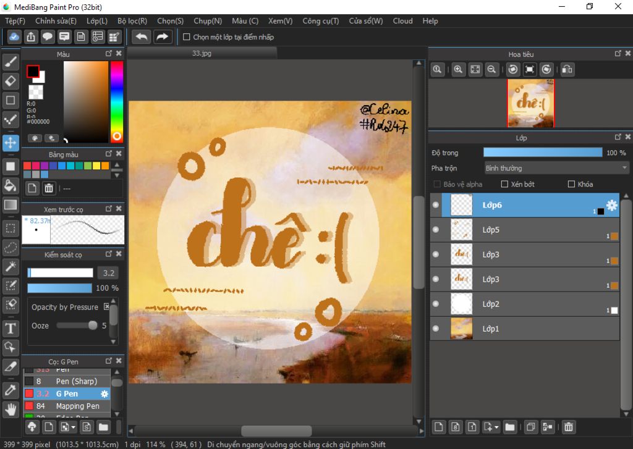Select the Magic Wand tool
The height and width of the screenshot is (449, 633).
click(11, 266)
